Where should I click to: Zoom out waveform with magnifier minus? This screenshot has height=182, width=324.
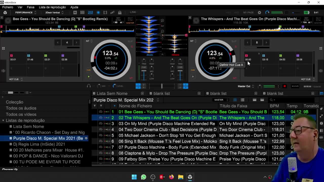(x=162, y=31)
